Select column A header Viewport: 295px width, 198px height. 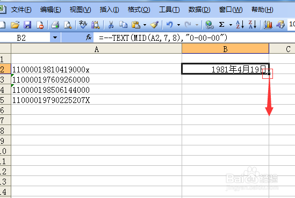pos(97,49)
